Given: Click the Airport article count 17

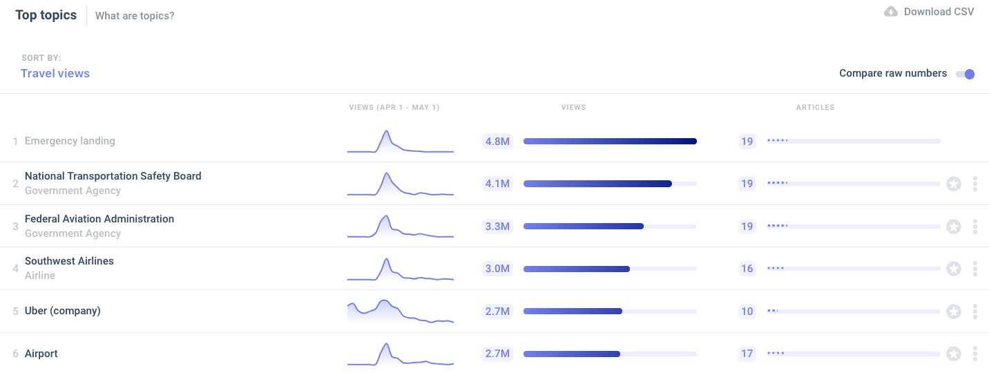Looking at the screenshot, I should [x=747, y=354].
